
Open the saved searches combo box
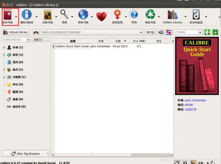(x=188, y=32)
